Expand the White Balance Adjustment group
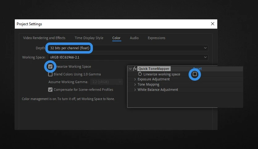This screenshot has width=258, height=149. [x=135, y=90]
